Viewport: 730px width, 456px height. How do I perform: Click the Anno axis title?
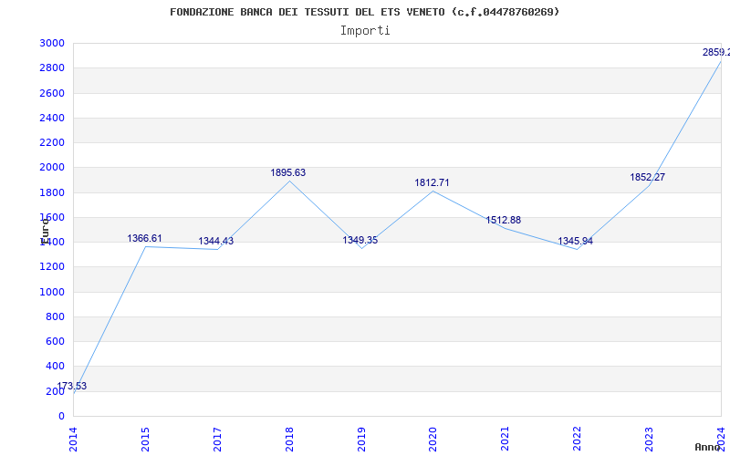click(708, 448)
